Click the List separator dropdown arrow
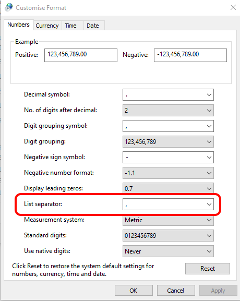This screenshot has width=240, height=301. [209, 204]
